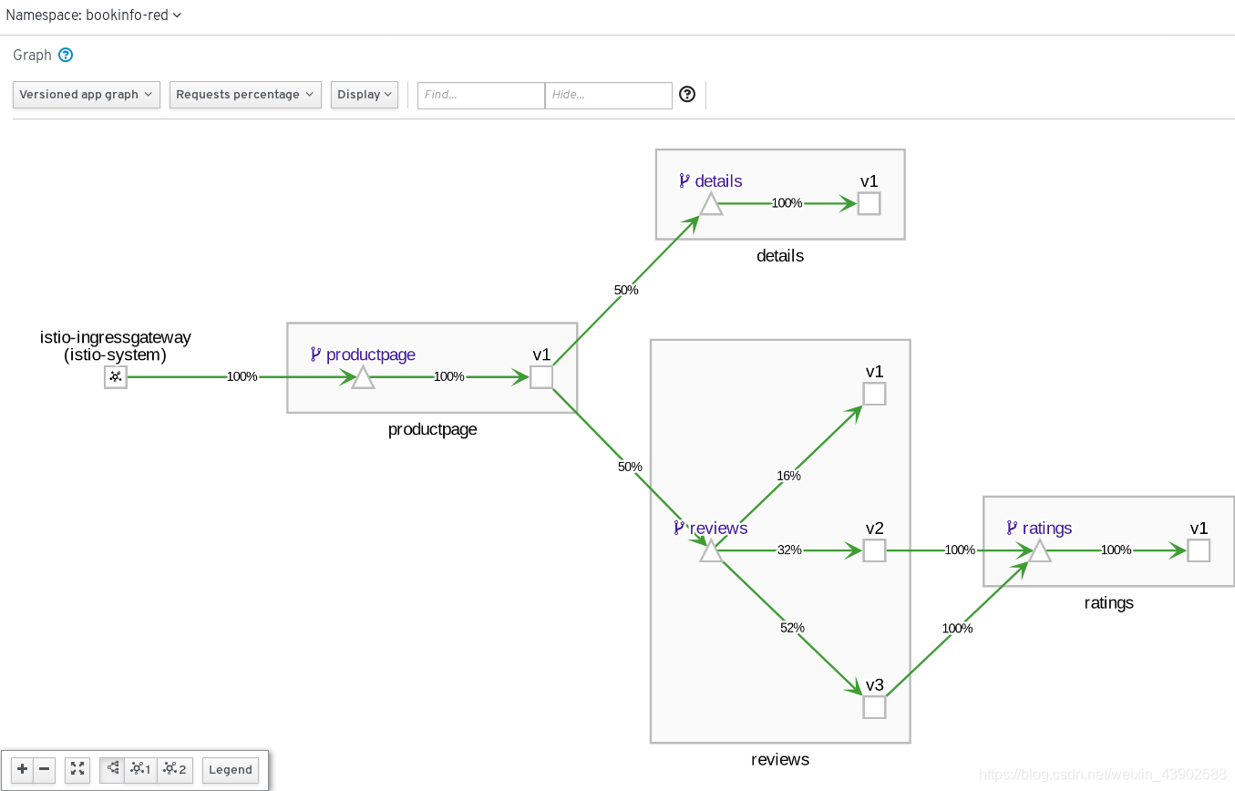The image size is (1235, 791).
Task: Select graph layout style 2
Action: (175, 770)
